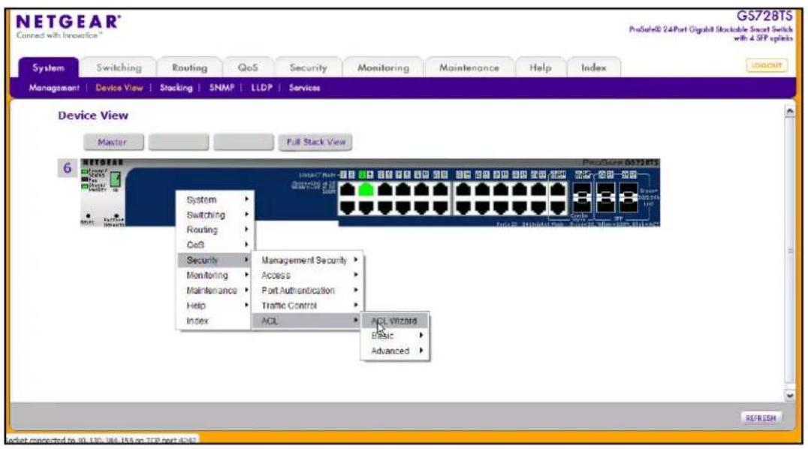Open the Help top tab
808x449 pixels.
pos(540,68)
